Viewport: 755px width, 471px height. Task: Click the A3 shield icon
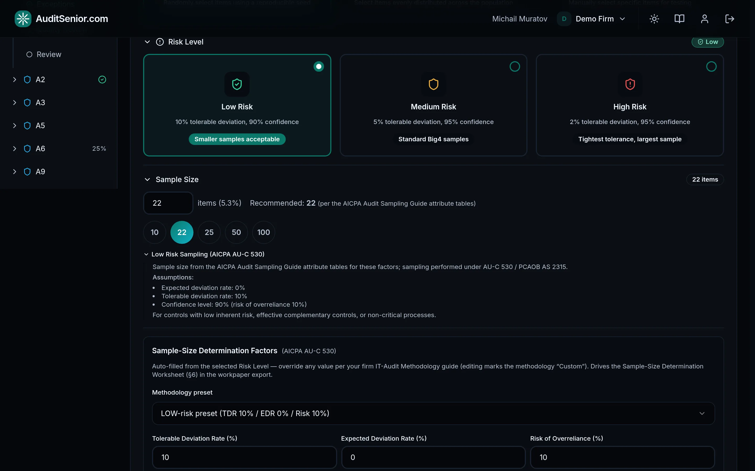[x=27, y=103]
